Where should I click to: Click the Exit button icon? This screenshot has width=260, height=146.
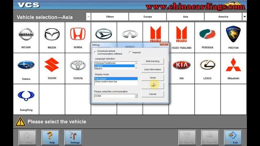point(233,137)
